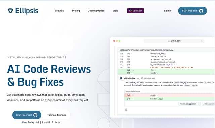Click the removed line 'sender,' in suggestion

coord(169,95)
